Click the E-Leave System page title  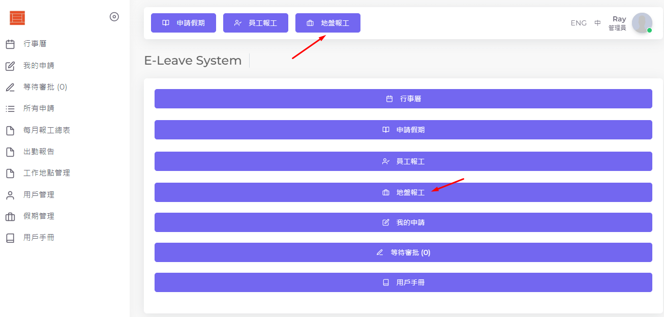point(193,61)
